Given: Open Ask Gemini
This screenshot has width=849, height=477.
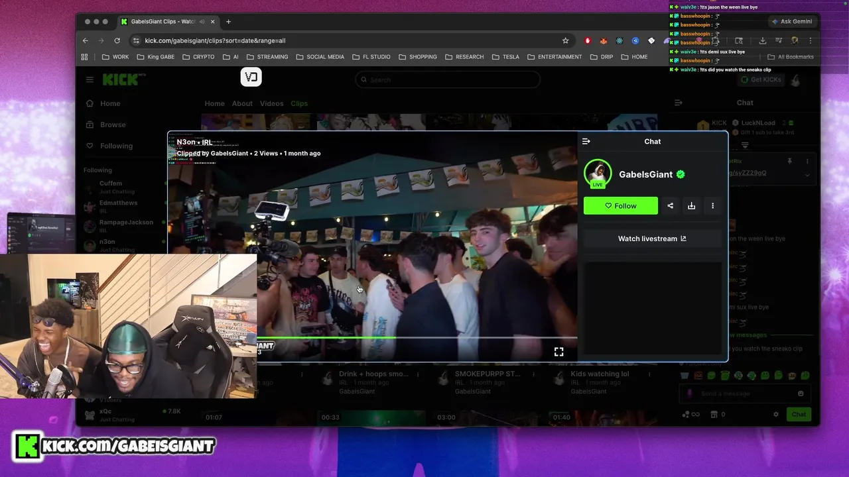Looking at the screenshot, I should click(x=791, y=22).
